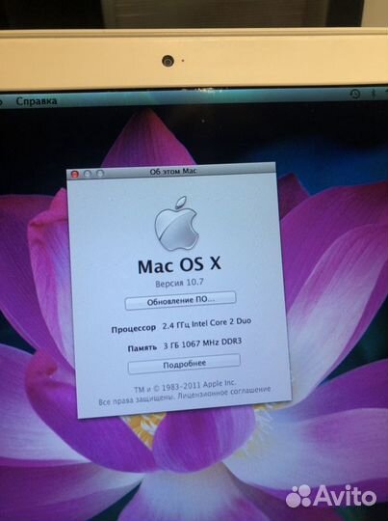Minimize the Об этом Mac window
The image size is (388, 521).
(88, 174)
